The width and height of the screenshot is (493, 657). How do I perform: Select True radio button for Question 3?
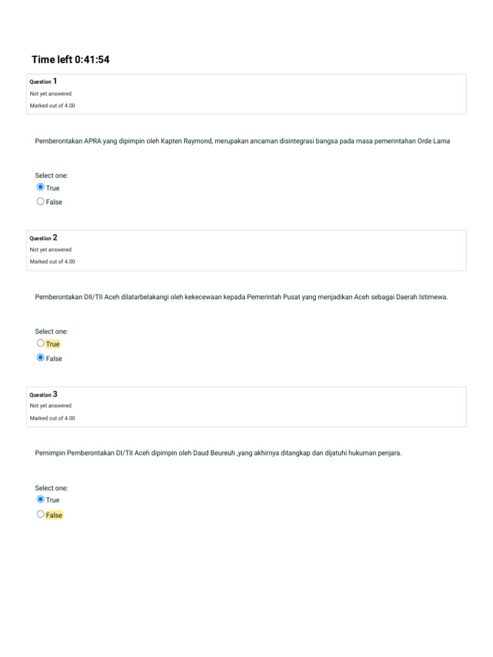pos(41,499)
